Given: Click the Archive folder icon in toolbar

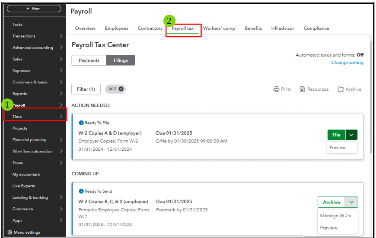Looking at the screenshot, I should pyautogui.click(x=341, y=89).
